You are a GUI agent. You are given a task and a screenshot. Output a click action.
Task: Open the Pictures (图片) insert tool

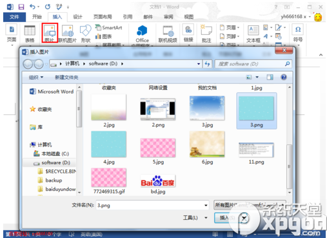point(50,33)
